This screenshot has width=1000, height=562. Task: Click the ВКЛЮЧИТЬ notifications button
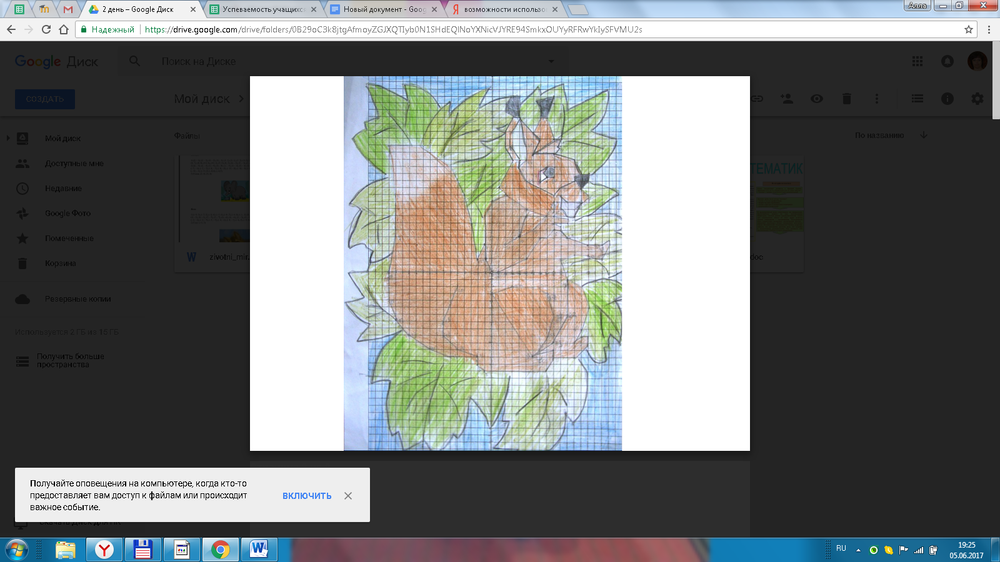(307, 496)
